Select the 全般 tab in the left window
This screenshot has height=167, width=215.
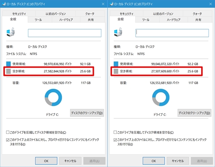[15, 19]
